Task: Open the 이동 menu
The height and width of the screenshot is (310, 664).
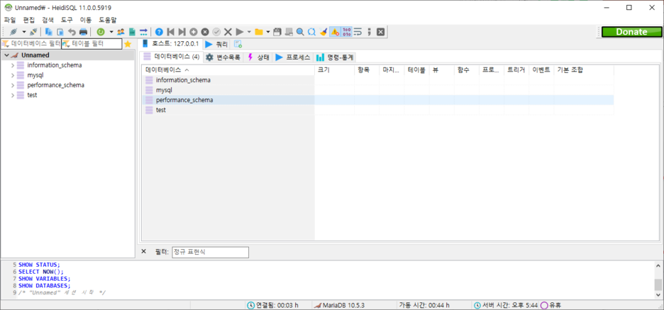Action: point(86,20)
